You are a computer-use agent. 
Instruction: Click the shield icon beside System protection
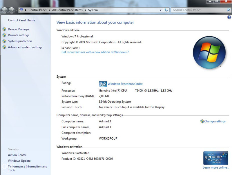pyautogui.click(x=4, y=41)
